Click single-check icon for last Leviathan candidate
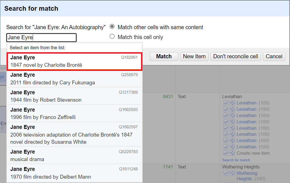290x183 pixels. point(226,147)
